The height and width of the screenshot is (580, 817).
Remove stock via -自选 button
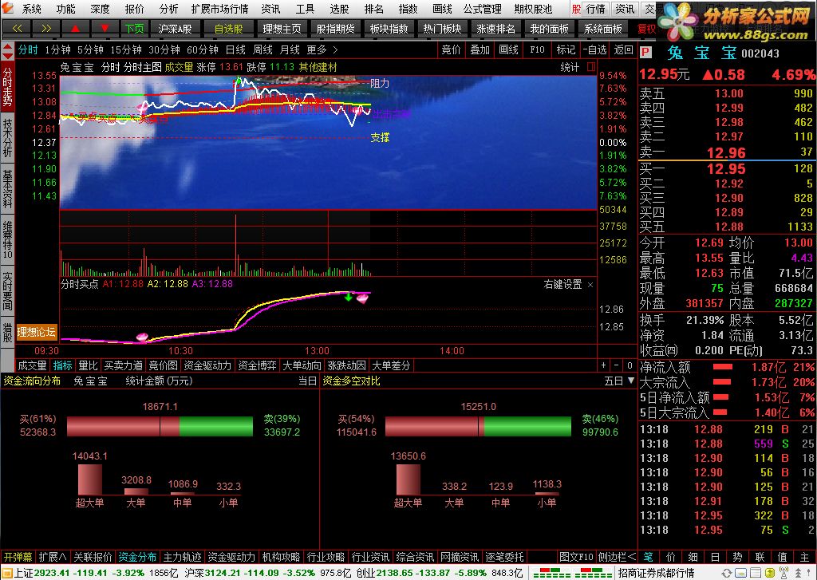point(594,50)
